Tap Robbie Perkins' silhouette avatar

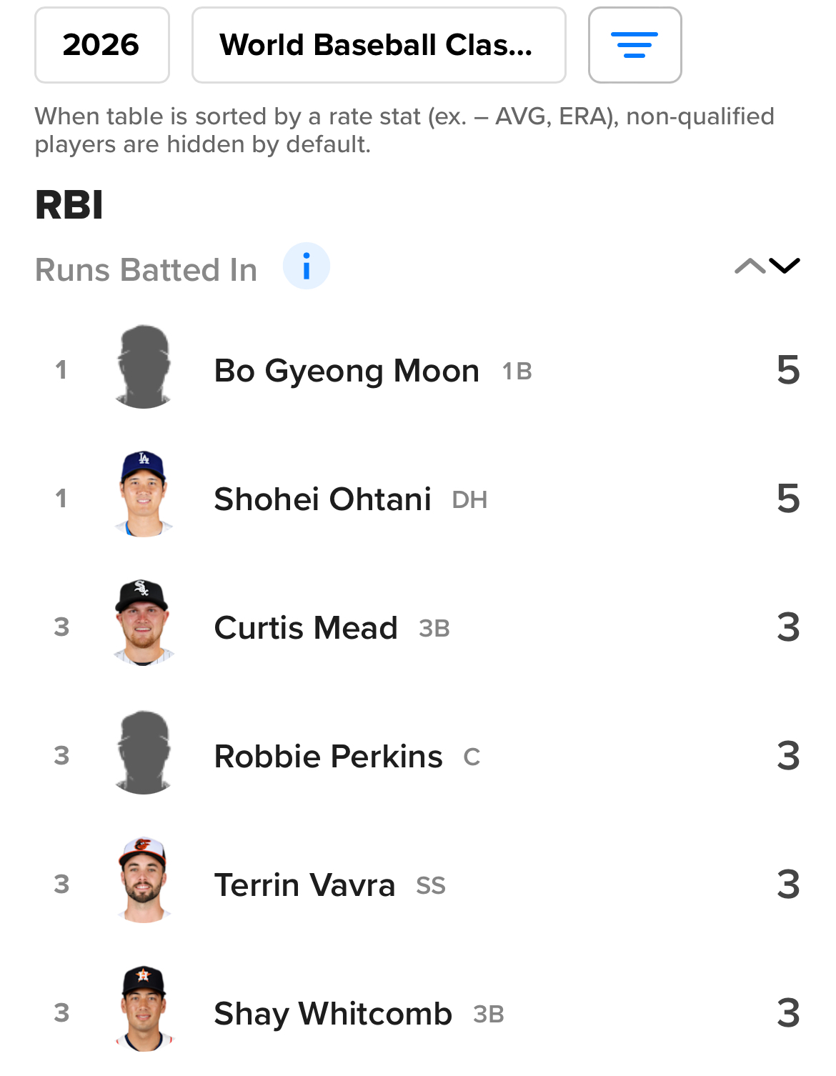[x=144, y=753]
